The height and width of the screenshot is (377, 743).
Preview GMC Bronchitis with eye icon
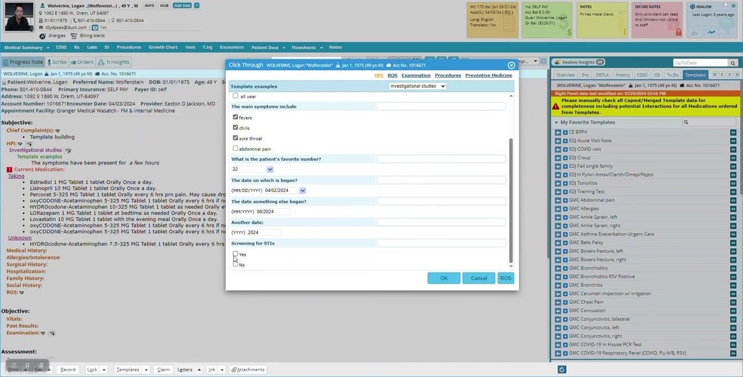point(733,285)
